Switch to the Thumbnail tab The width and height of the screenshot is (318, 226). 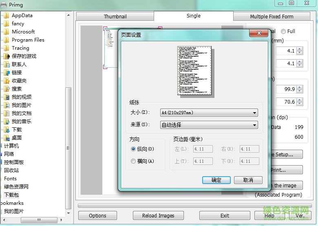[x=115, y=16]
